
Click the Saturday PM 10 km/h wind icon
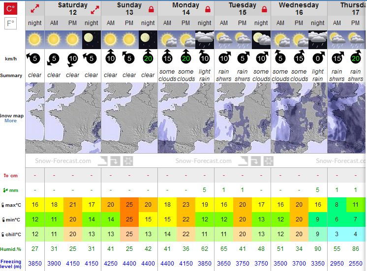point(72,59)
